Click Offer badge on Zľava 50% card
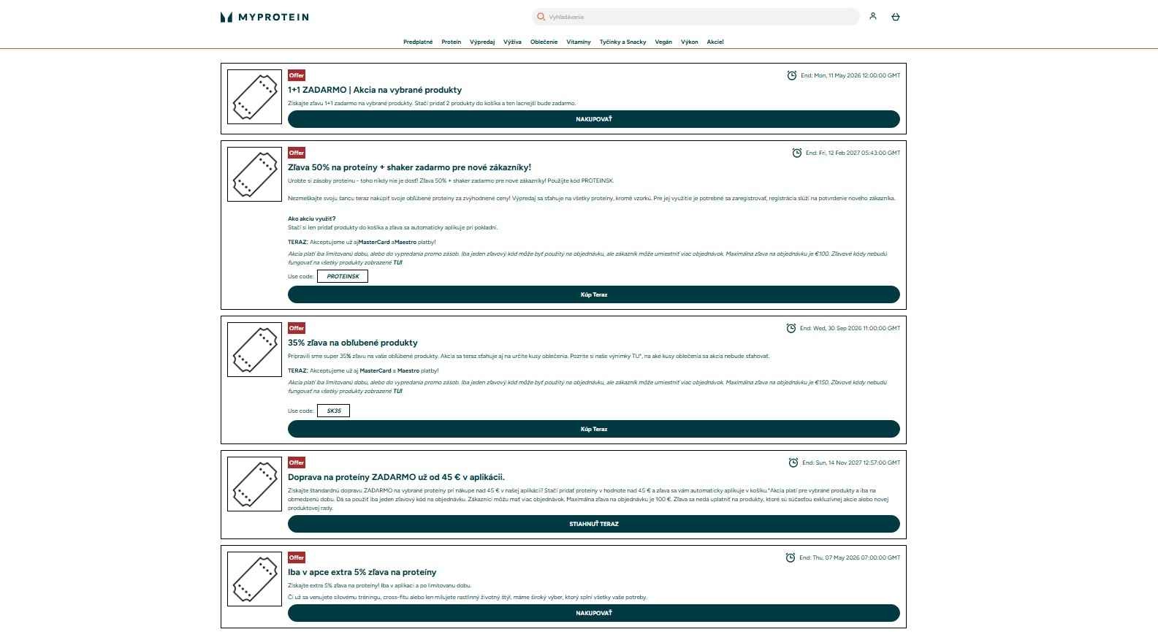This screenshot has width=1158, height=632. pyautogui.click(x=297, y=153)
